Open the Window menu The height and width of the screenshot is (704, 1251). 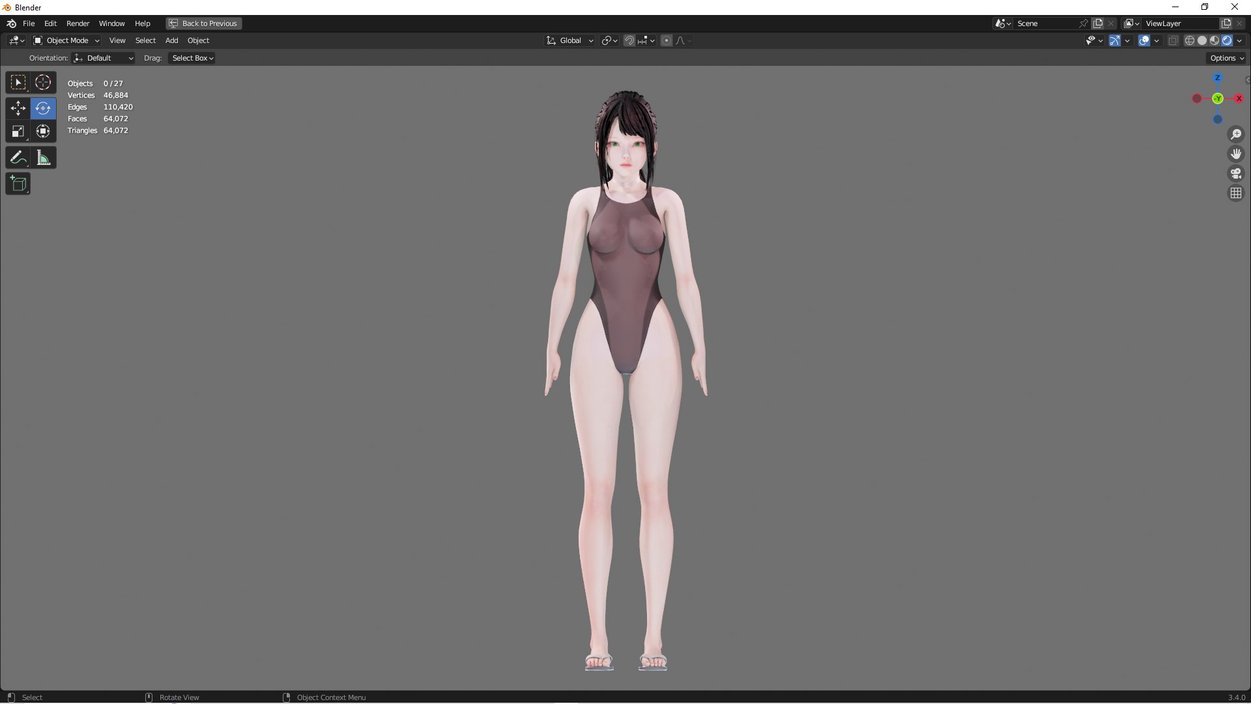coord(111,23)
